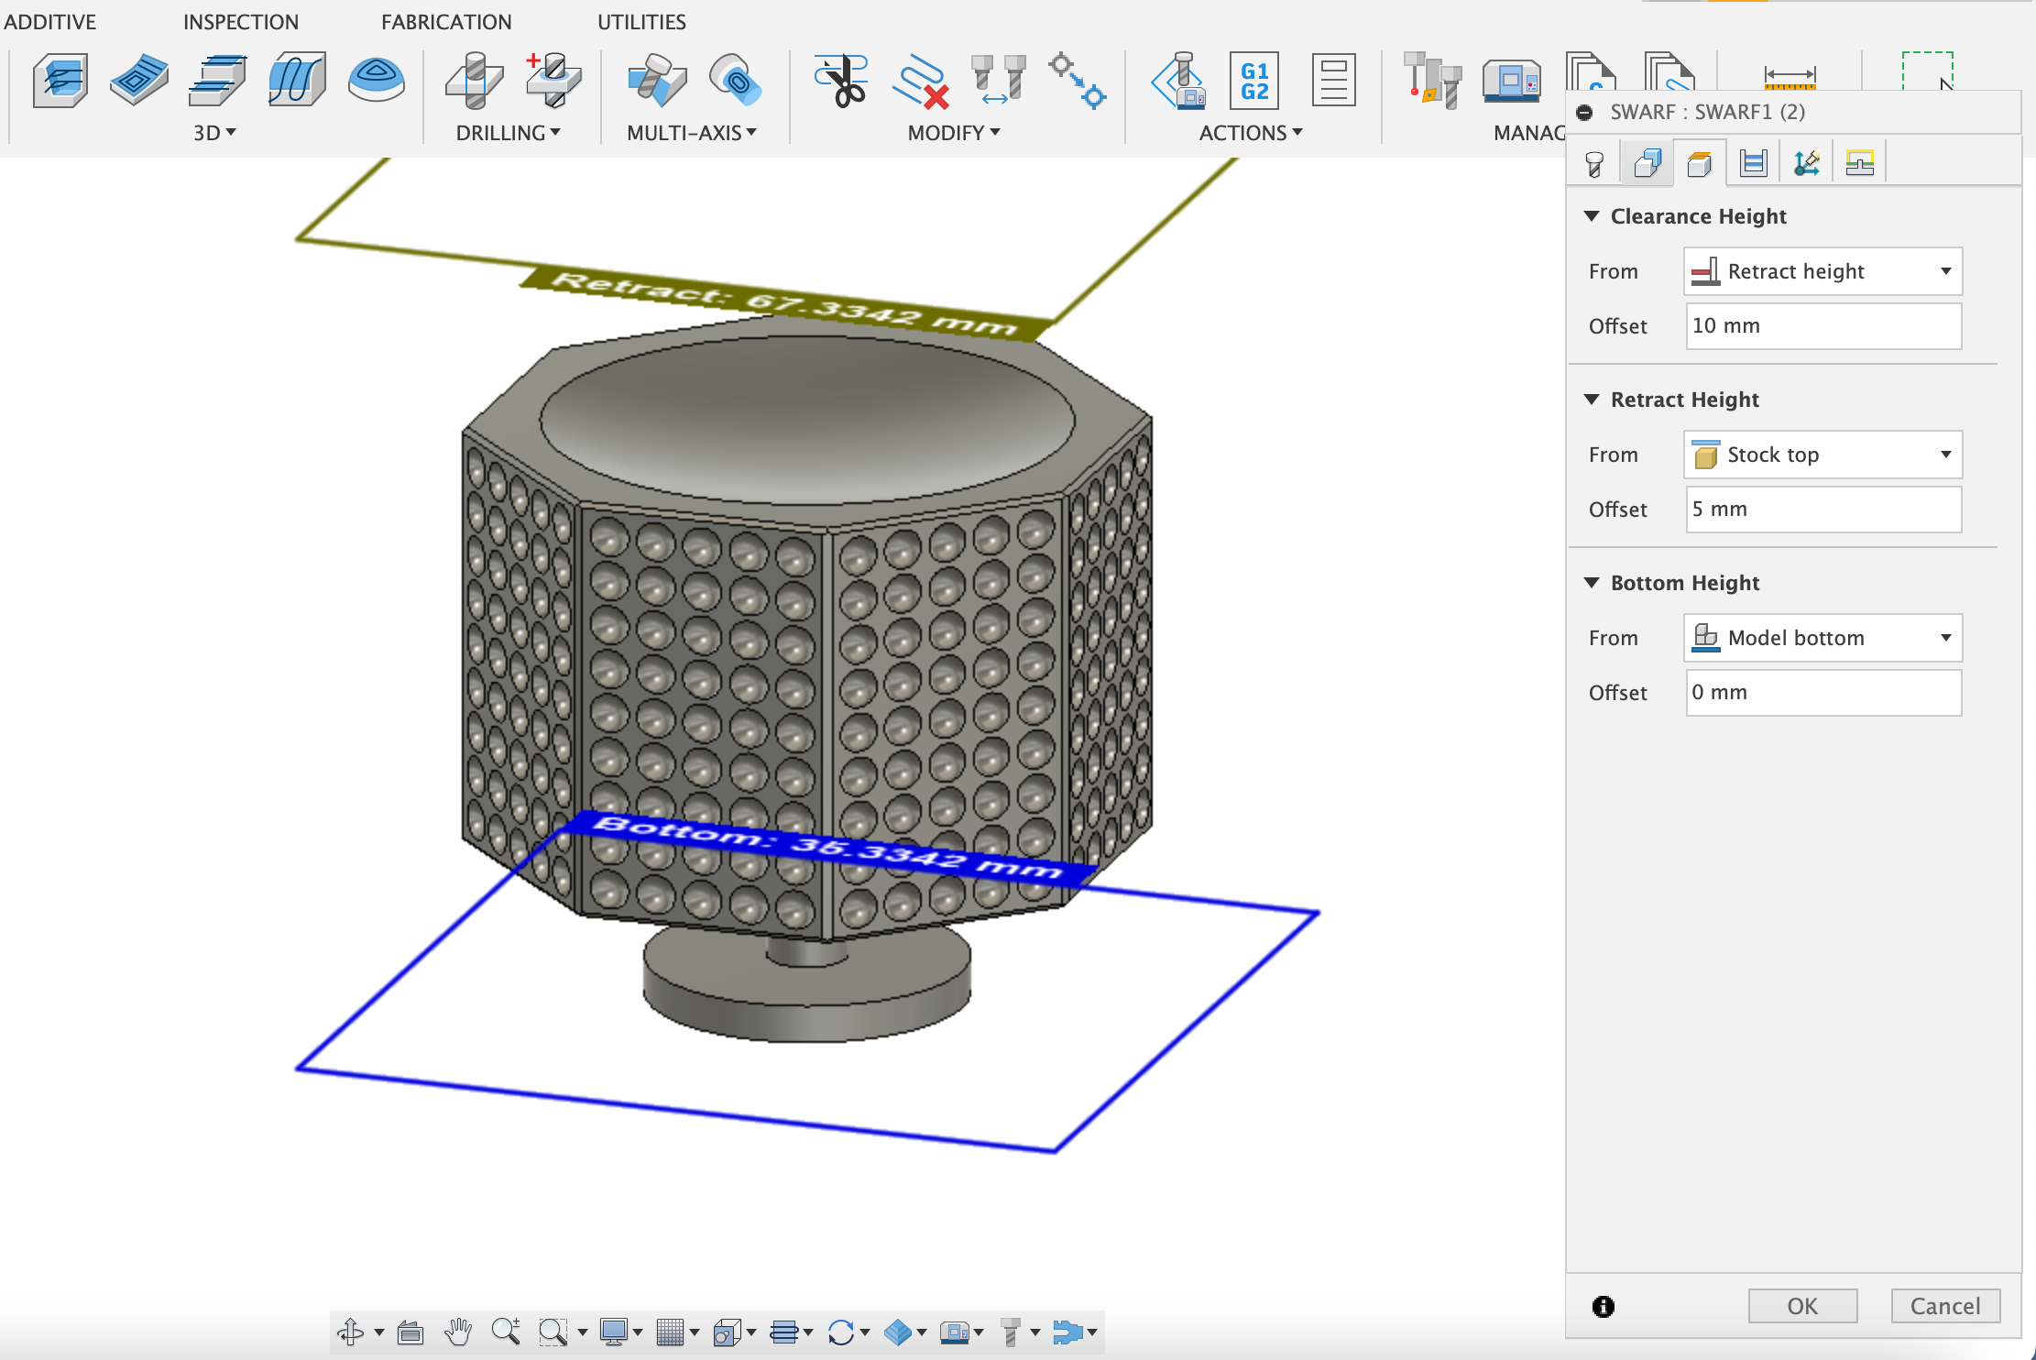The image size is (2036, 1360).
Task: Open the Retract Height Stock top dropdown
Action: pyautogui.click(x=1822, y=455)
